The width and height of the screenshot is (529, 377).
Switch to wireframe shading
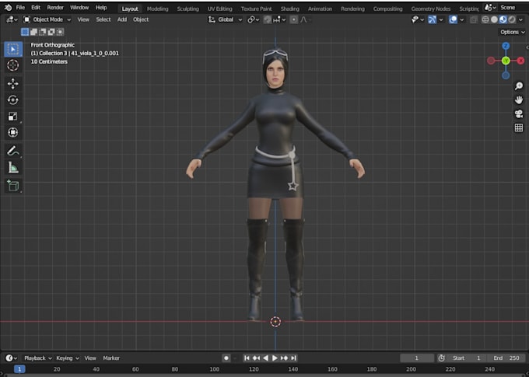click(485, 19)
